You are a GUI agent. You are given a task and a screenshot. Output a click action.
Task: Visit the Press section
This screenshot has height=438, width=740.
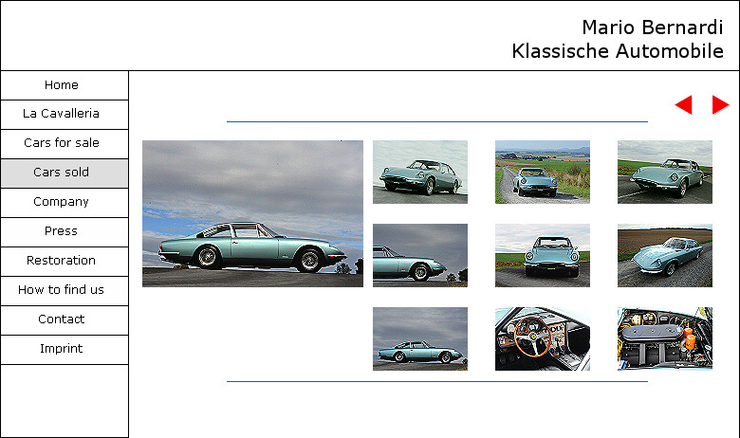(x=65, y=232)
